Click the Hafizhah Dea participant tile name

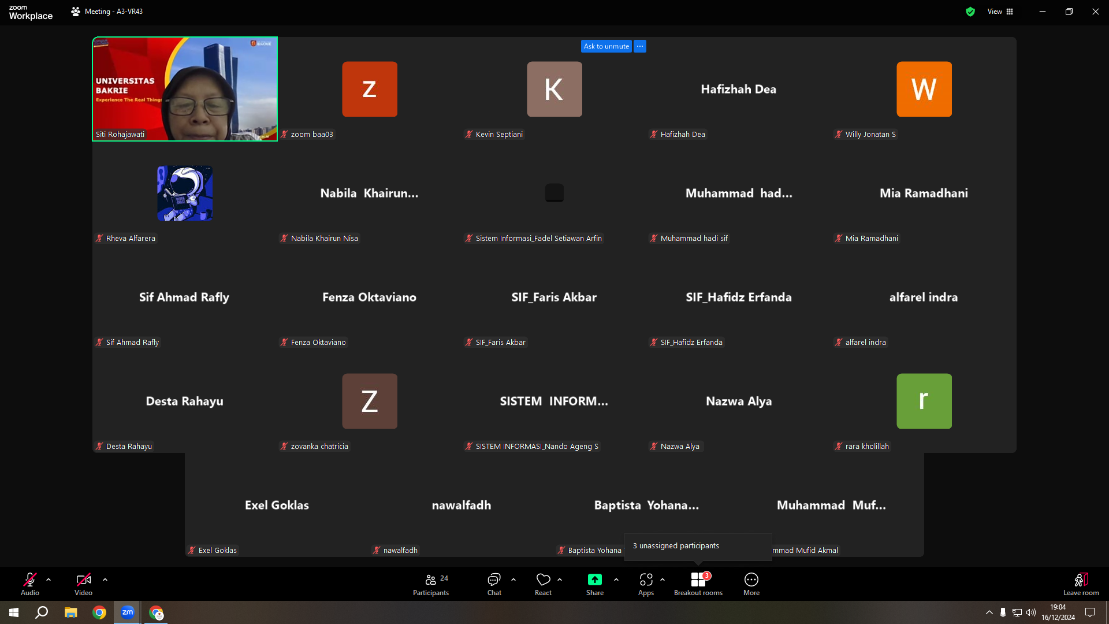pos(739,89)
